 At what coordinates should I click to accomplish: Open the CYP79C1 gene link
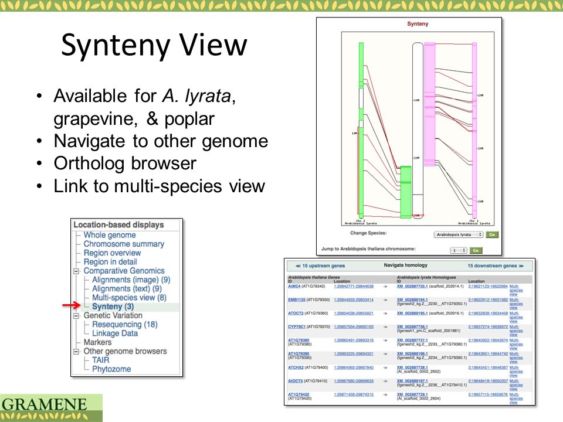pos(297,327)
